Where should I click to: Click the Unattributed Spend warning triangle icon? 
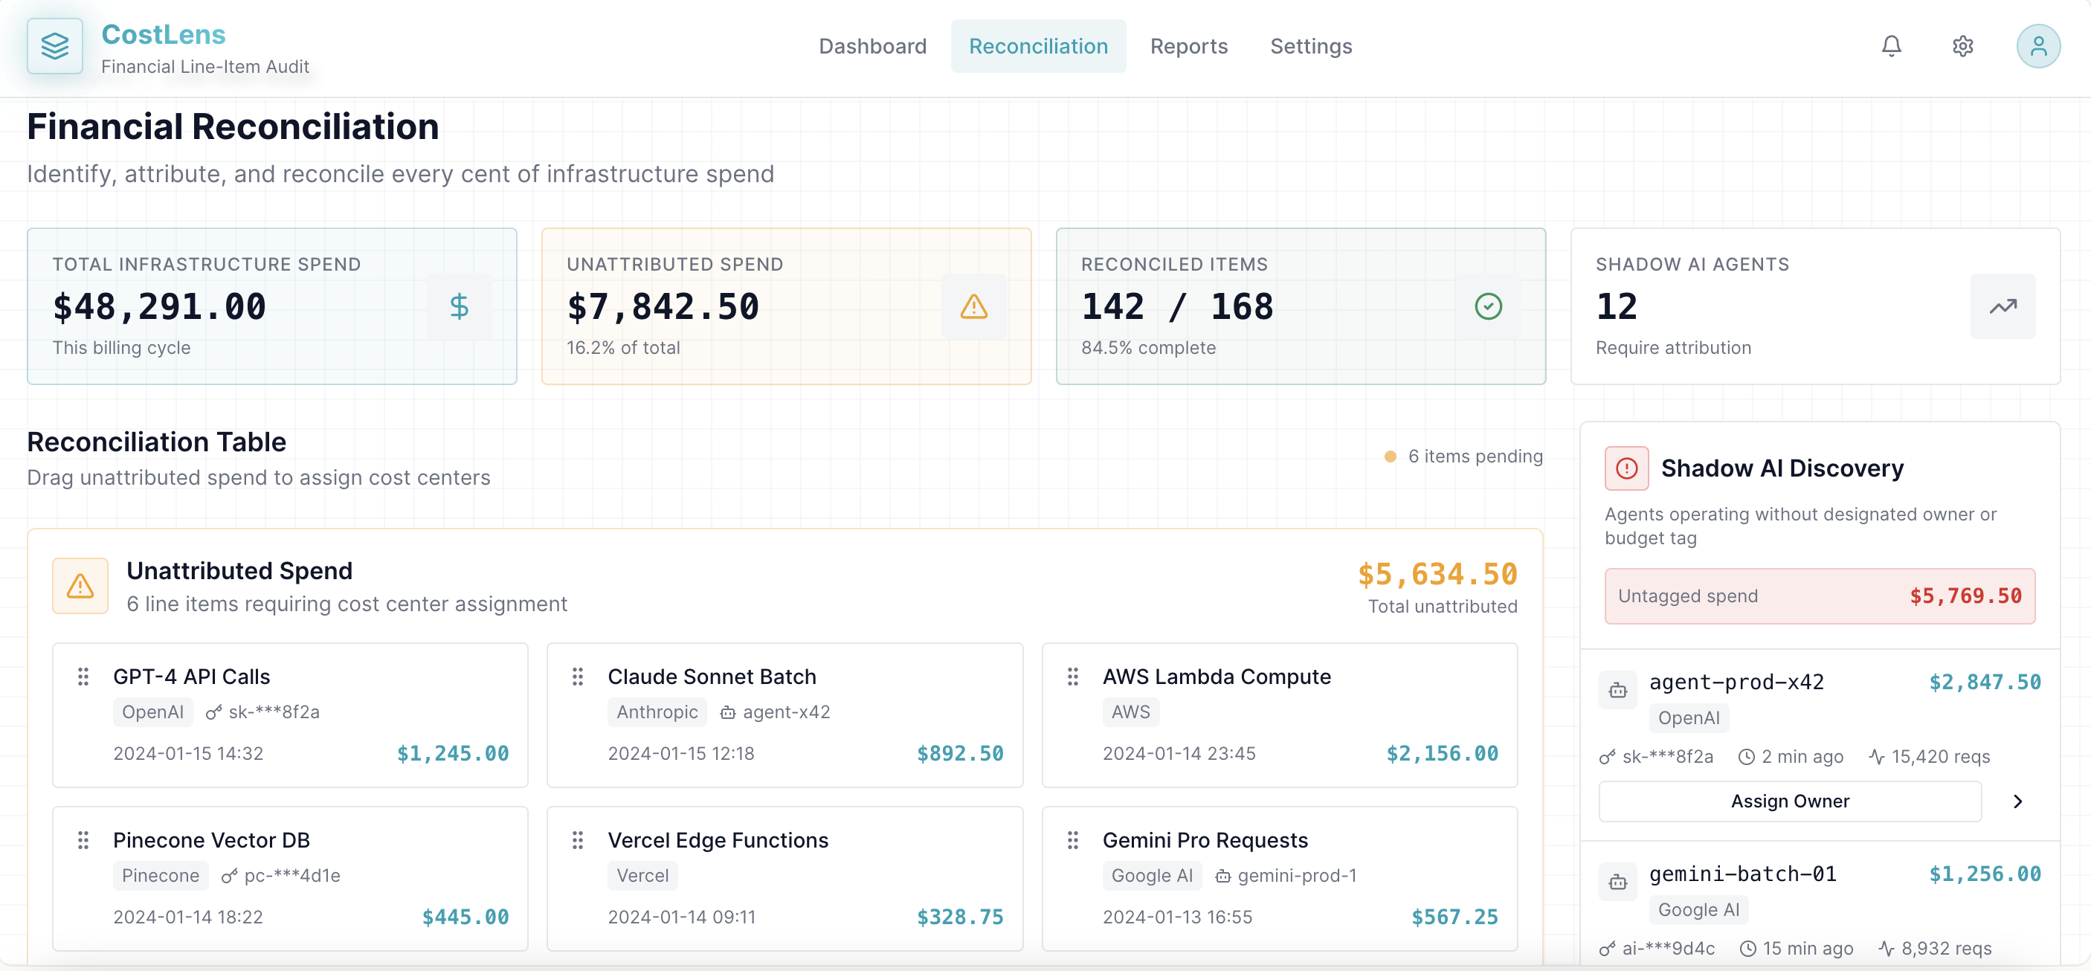973,307
